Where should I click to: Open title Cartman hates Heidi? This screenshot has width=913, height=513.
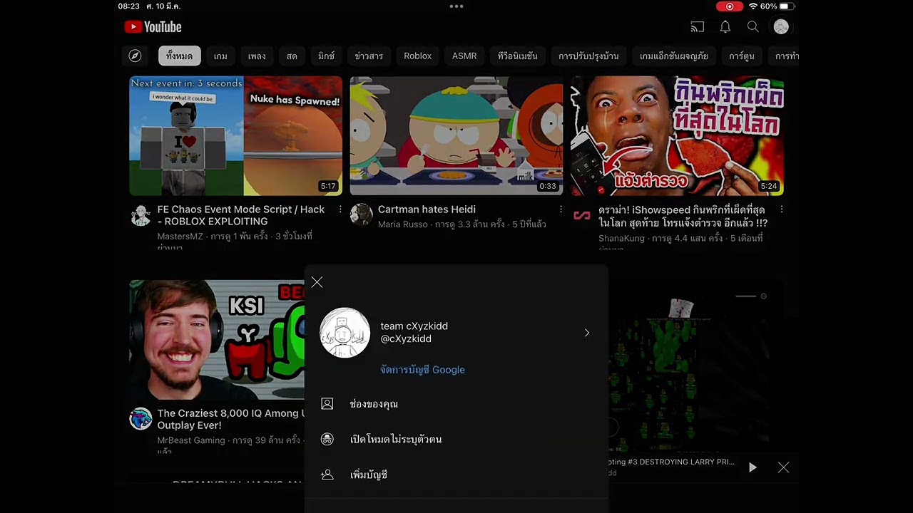[427, 209]
